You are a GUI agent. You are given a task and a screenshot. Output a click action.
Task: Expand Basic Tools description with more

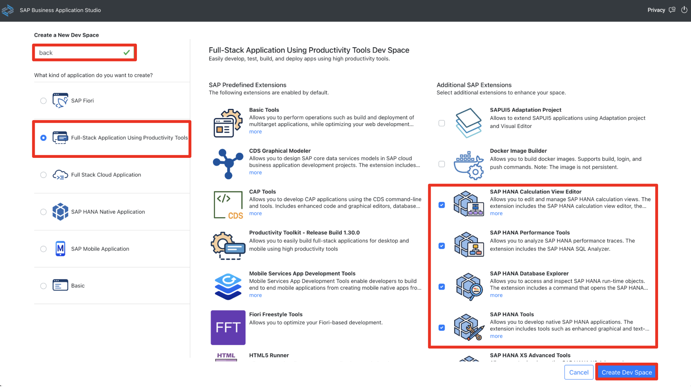click(255, 132)
